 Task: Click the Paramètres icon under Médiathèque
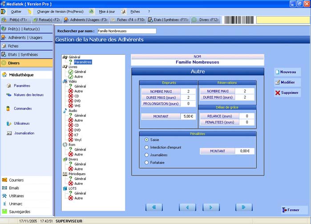coord(9,86)
